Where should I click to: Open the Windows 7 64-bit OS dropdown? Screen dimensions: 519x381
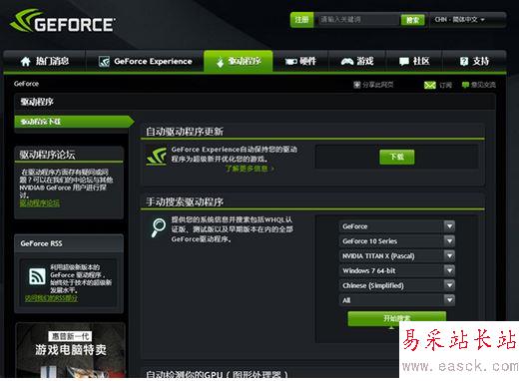(397, 270)
